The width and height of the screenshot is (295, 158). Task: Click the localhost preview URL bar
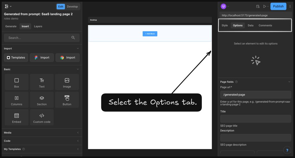click(x=256, y=15)
